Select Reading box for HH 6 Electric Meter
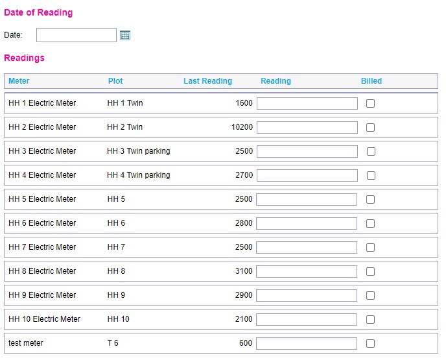This screenshot has width=446, height=362. pyautogui.click(x=307, y=223)
